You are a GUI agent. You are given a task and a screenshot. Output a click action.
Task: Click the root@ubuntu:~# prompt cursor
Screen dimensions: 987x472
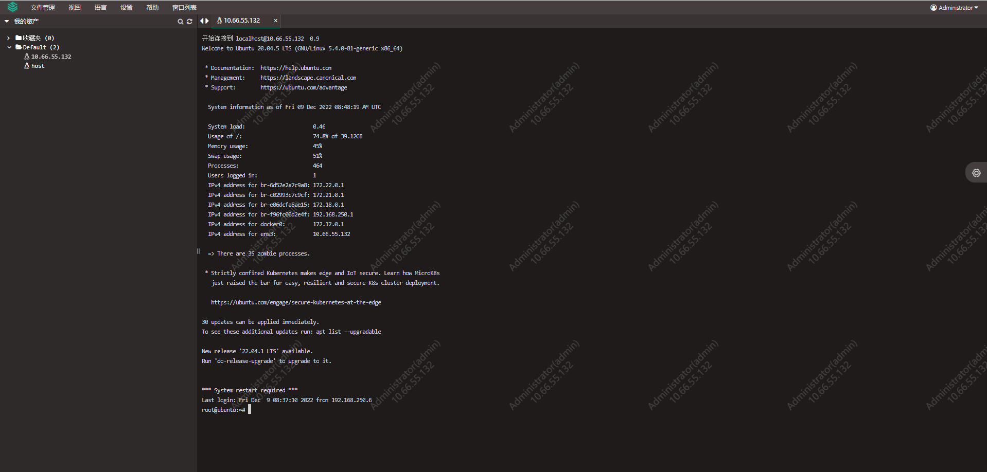click(x=250, y=409)
